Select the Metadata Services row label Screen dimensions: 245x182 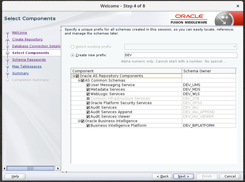(x=108, y=90)
